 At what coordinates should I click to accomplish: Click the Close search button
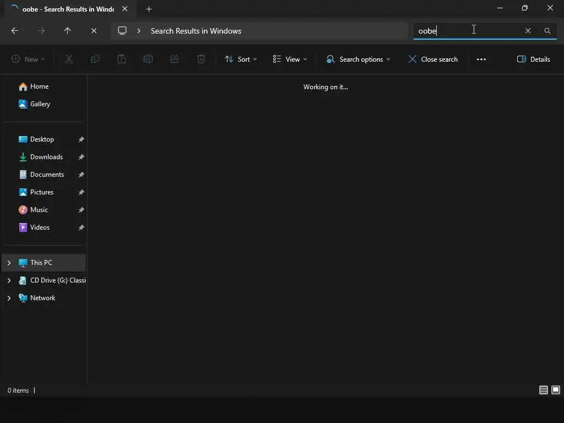(x=433, y=59)
